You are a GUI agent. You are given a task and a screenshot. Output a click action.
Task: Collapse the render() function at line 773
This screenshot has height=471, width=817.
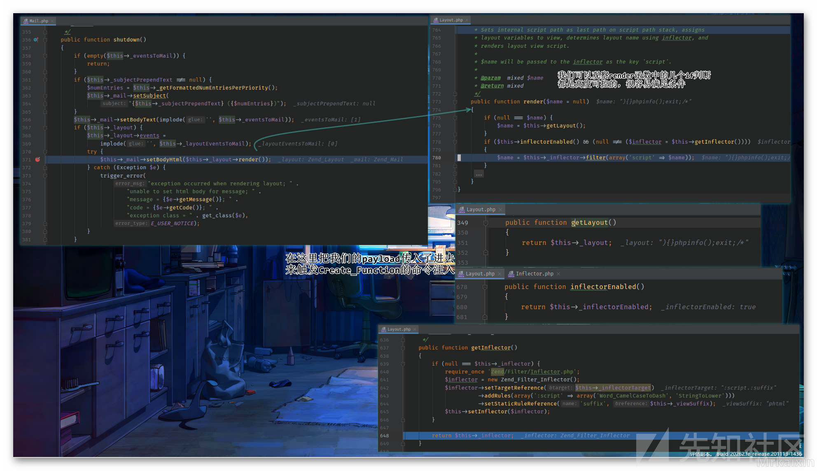pos(455,102)
